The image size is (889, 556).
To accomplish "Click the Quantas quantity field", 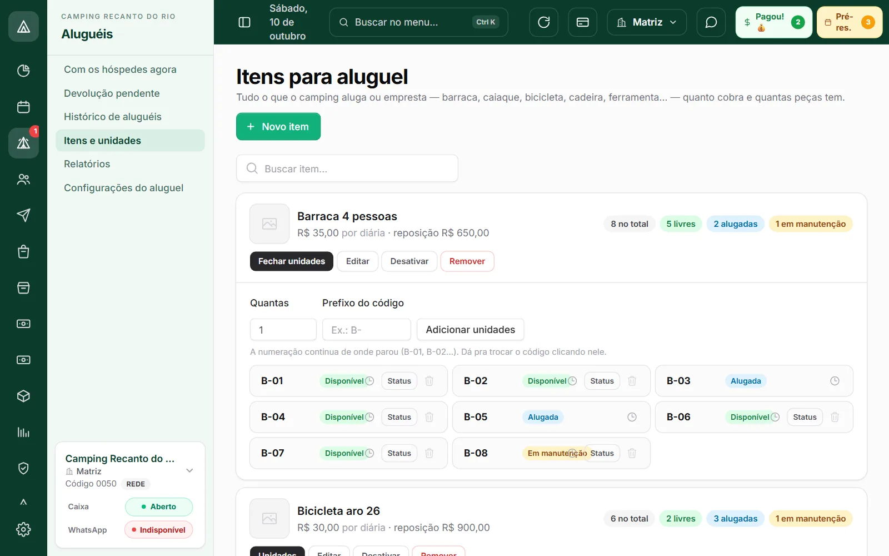I will [x=283, y=330].
